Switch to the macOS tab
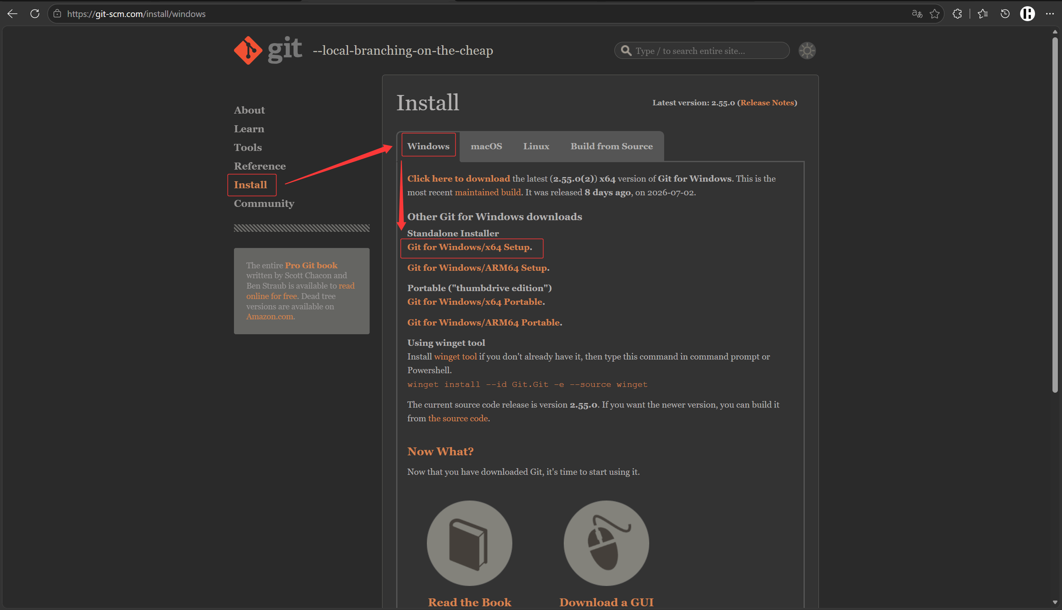 [486, 146]
